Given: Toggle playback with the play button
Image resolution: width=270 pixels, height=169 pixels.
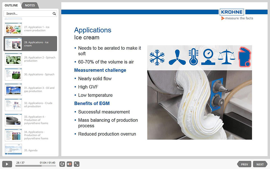Looking at the screenshot, I should 7,164.
